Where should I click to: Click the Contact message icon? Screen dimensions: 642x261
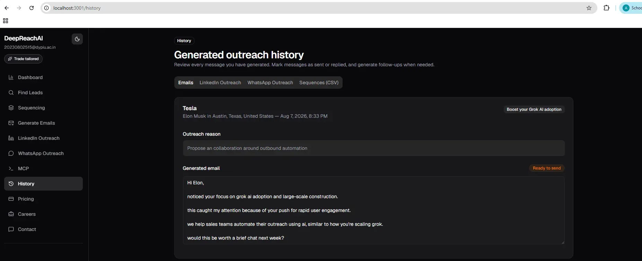(11, 229)
